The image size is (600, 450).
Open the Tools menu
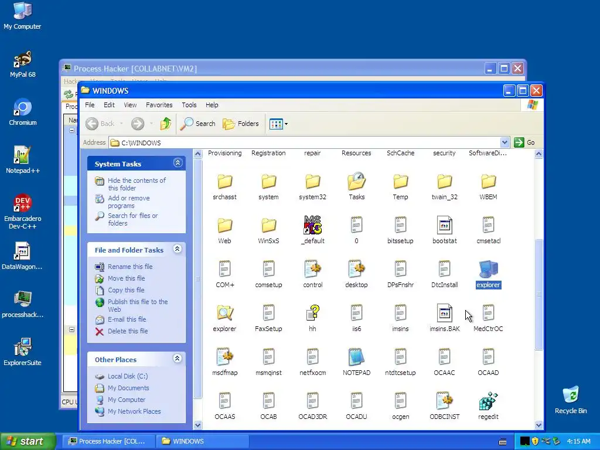[x=189, y=105]
